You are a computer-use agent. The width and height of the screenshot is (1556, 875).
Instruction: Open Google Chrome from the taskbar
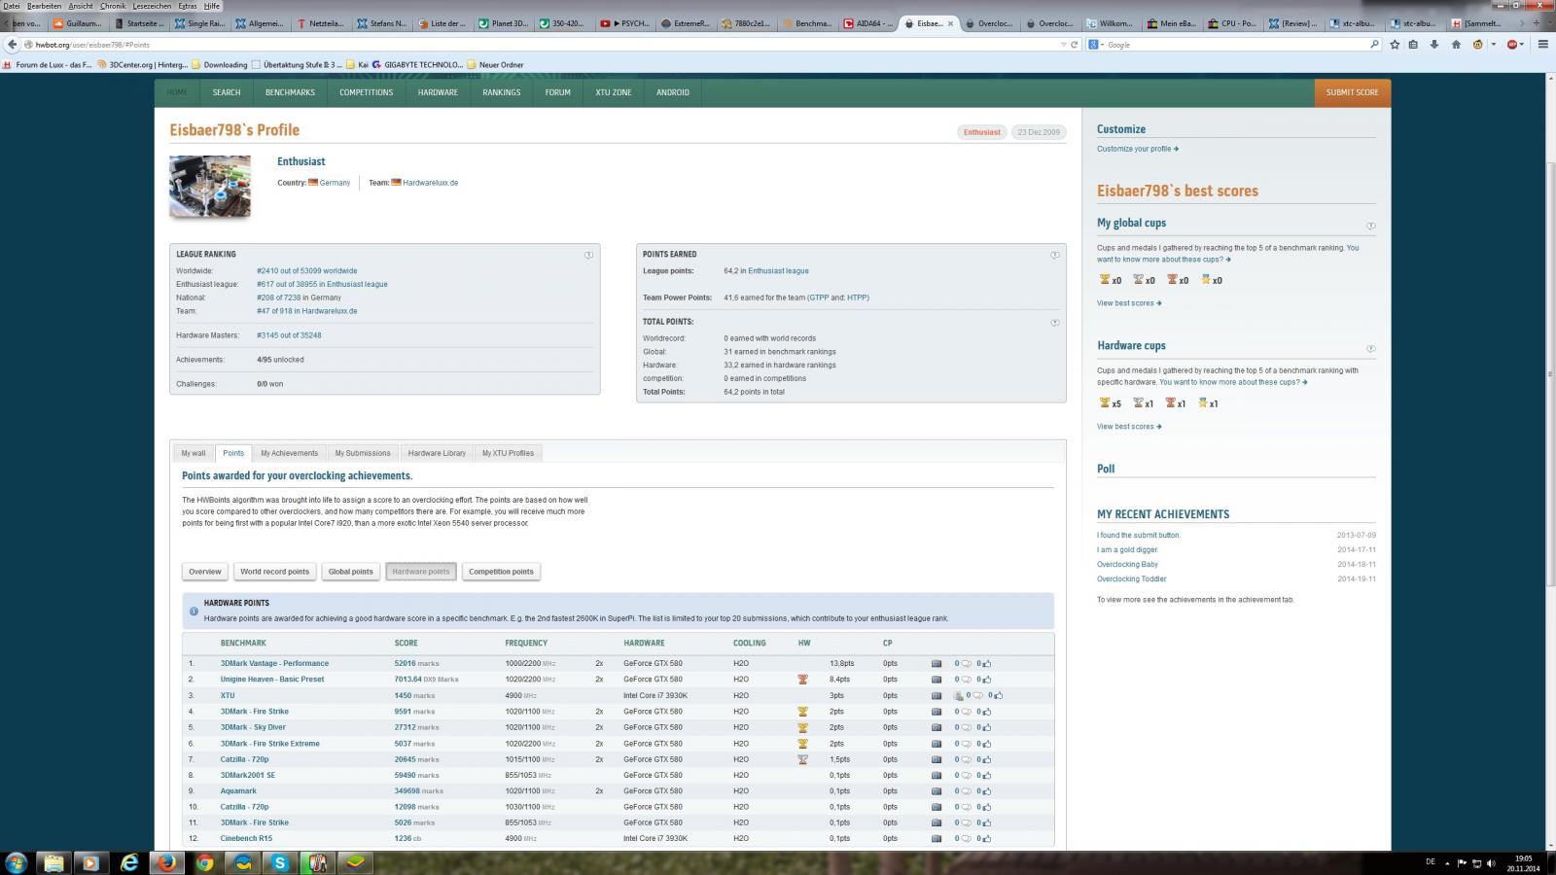(204, 862)
